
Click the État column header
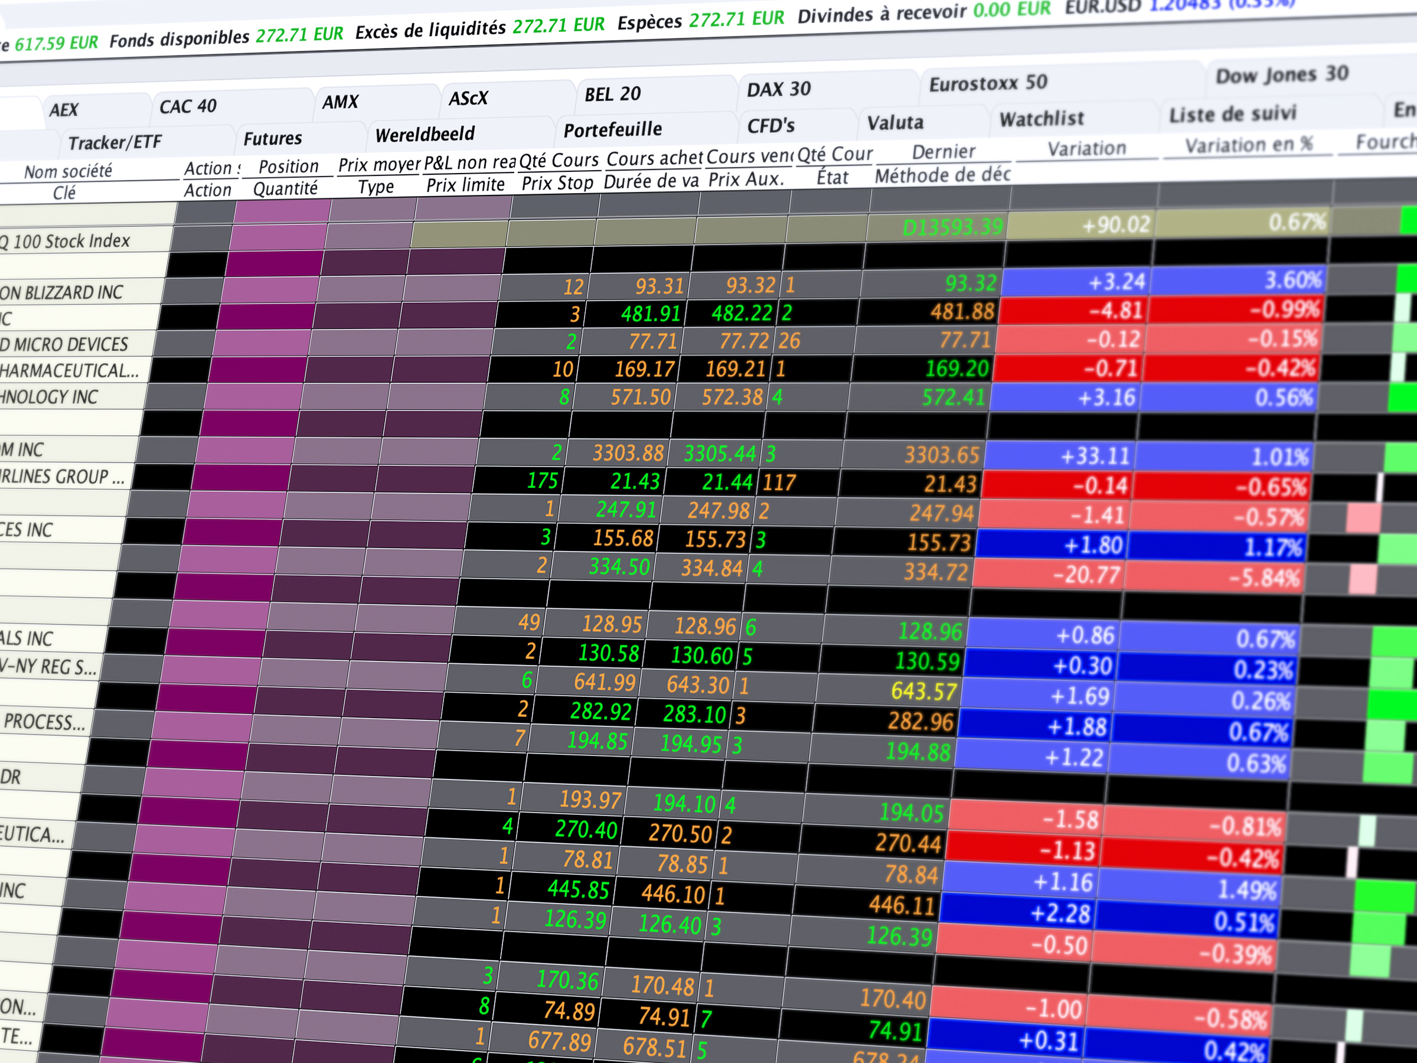coord(832,177)
